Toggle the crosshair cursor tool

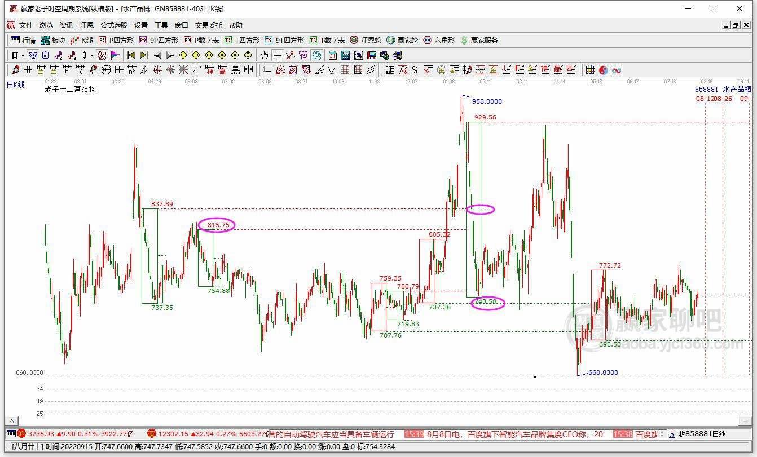pyautogui.click(x=277, y=55)
